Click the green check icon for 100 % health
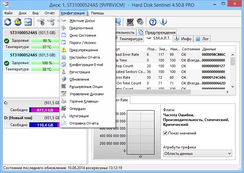The height and width of the screenshot is (173, 244). [x=7, y=63]
